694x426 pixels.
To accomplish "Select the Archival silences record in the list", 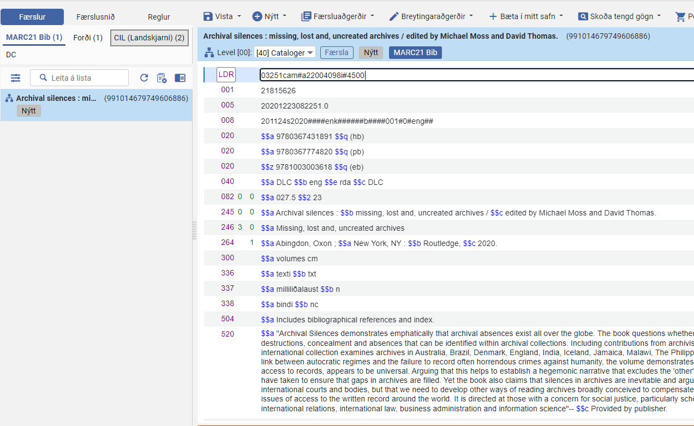I will click(x=96, y=105).
